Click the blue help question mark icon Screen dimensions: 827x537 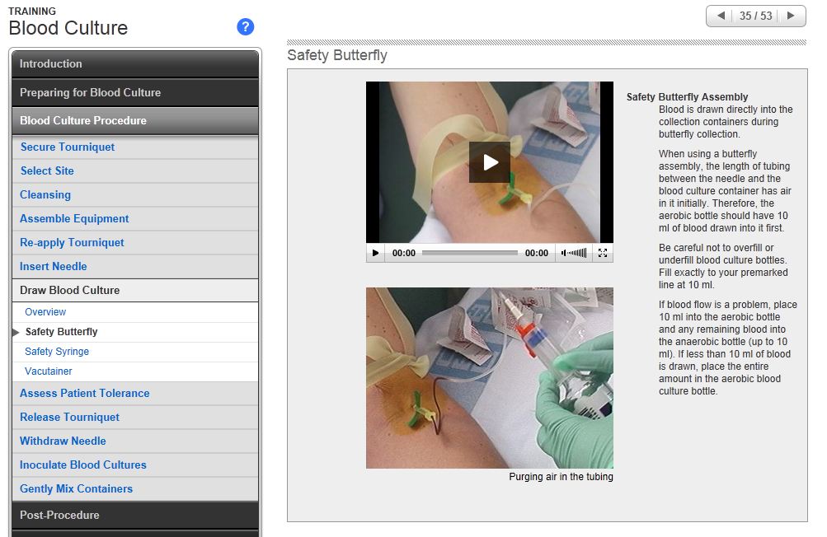(245, 27)
